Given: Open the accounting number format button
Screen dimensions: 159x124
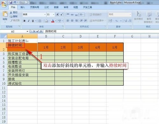Looking at the screenshot, I should (x=110, y=21).
